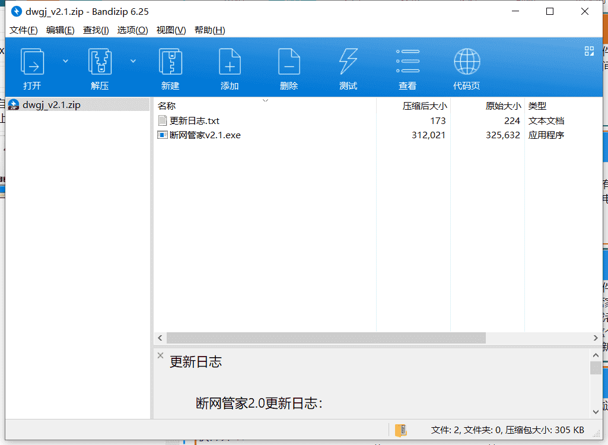
Task: Open the 查找(I) menu
Action: point(96,30)
